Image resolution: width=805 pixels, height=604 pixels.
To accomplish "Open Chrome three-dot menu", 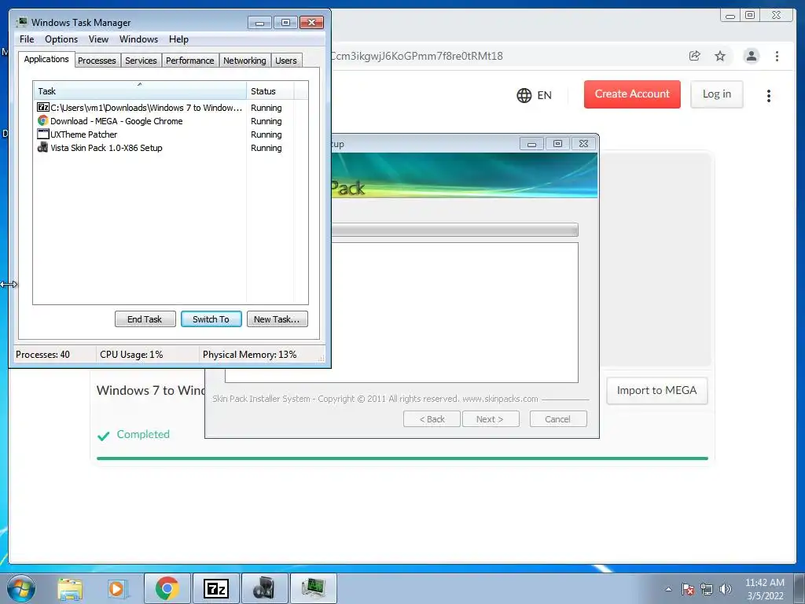I will (777, 56).
